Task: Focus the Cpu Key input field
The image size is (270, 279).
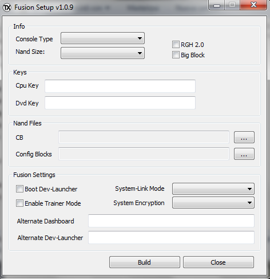Action: [120, 86]
